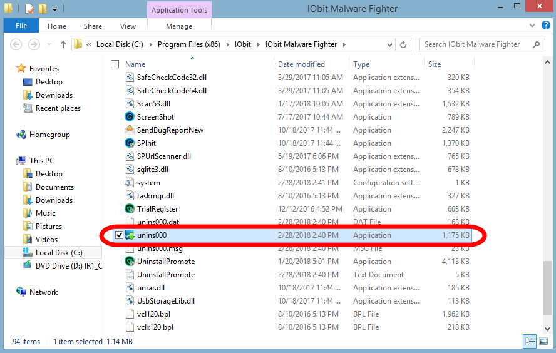Click the Application Tools contextual tab

179,10
